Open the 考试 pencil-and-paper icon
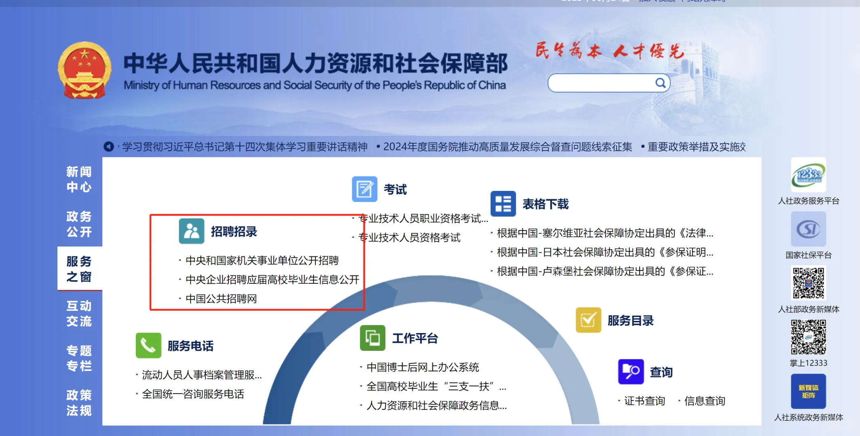Viewport: 860px width, 436px height. pyautogui.click(x=364, y=189)
